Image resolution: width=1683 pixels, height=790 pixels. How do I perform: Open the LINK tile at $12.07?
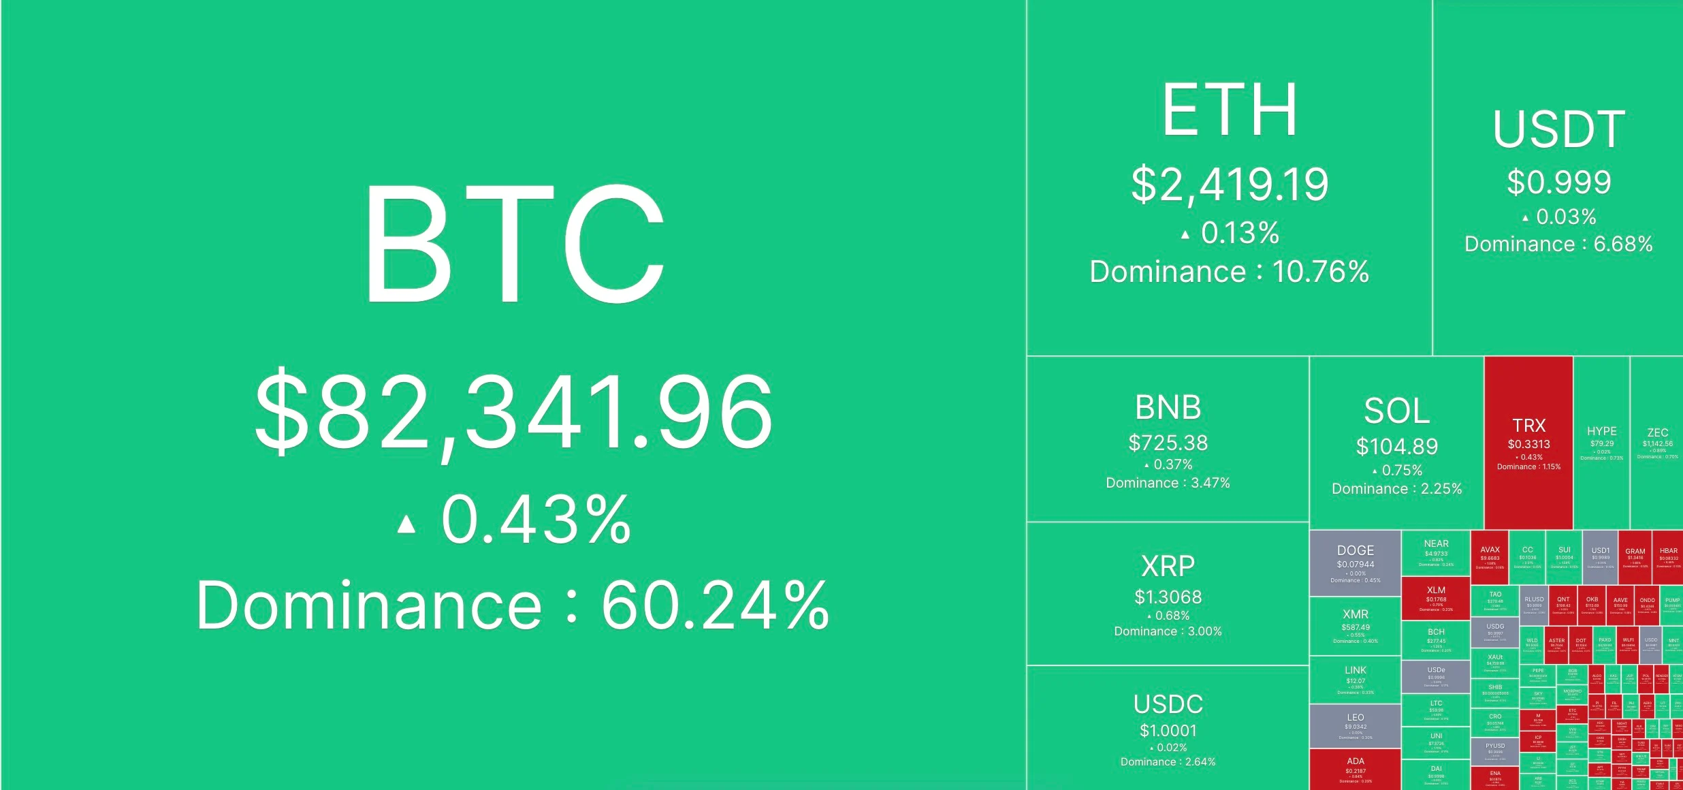tap(1355, 680)
